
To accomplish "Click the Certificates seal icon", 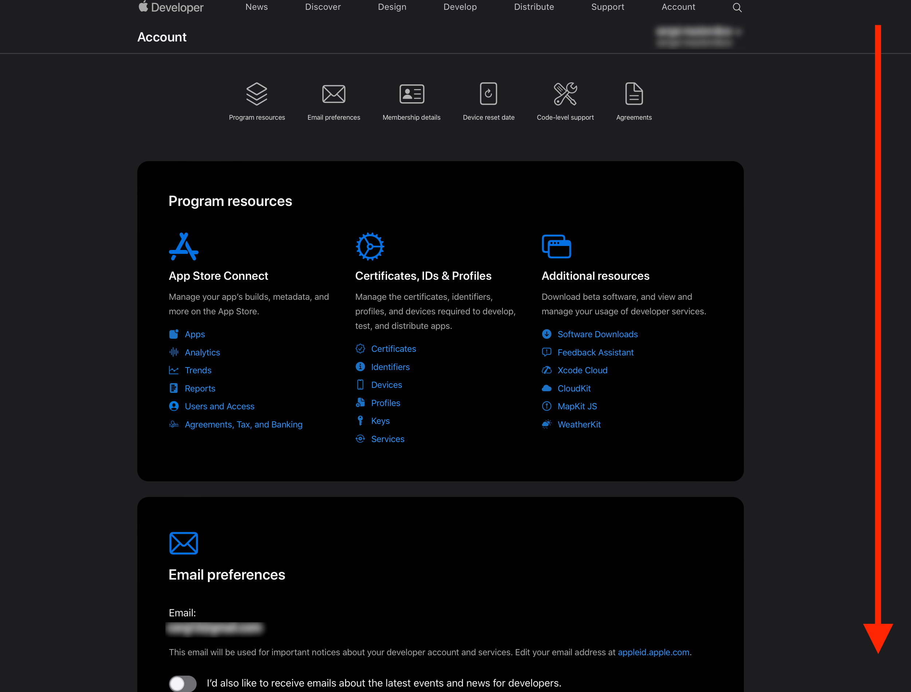I will pos(360,349).
